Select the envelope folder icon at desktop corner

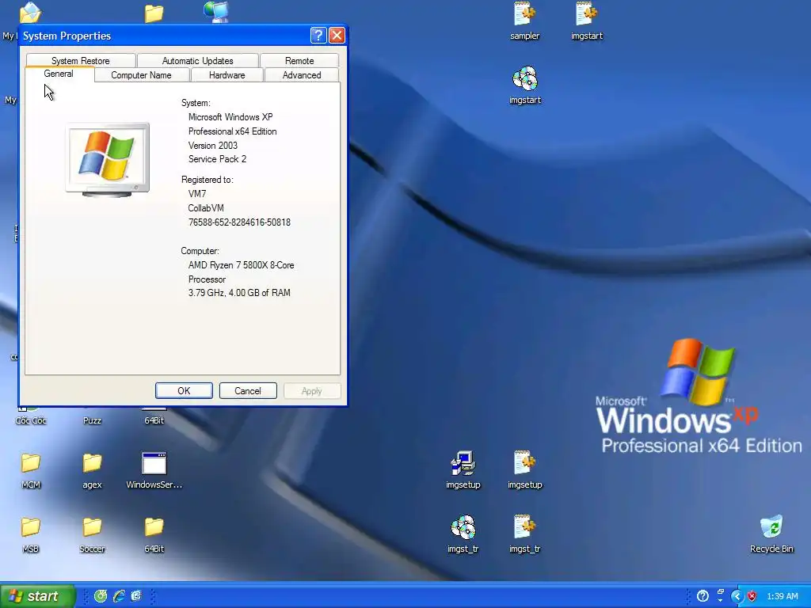[31, 13]
